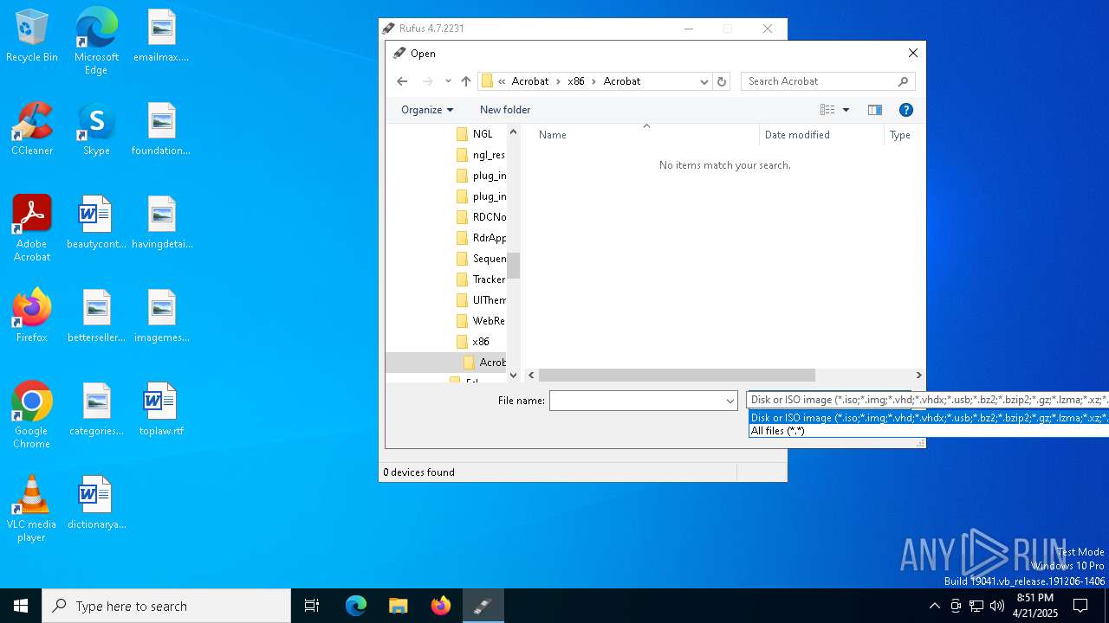Open the Organize menu
This screenshot has width=1109, height=623.
tap(427, 110)
